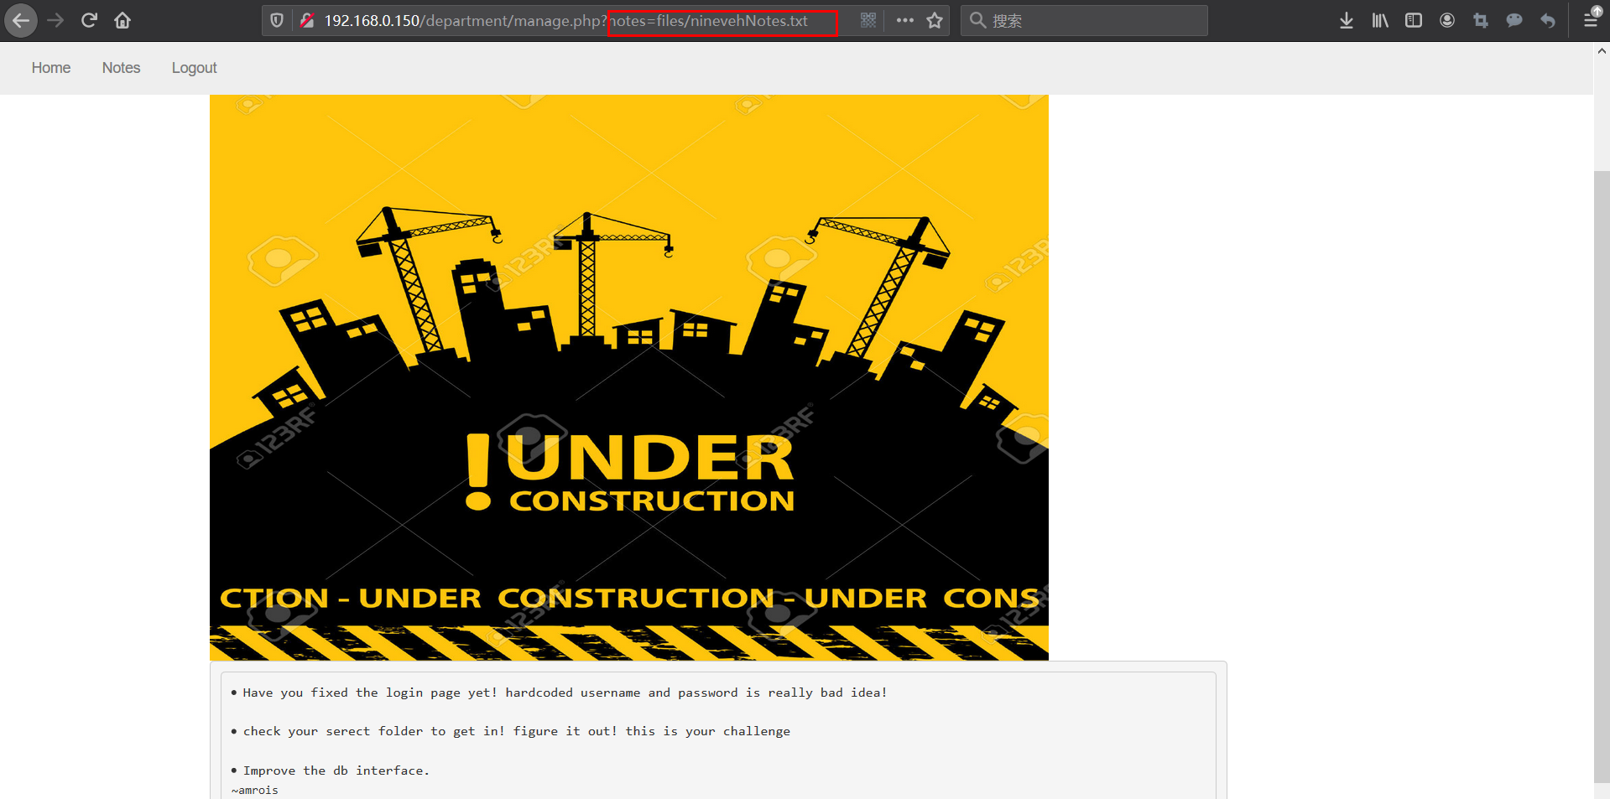
Task: Go back to the previous page
Action: (21, 20)
